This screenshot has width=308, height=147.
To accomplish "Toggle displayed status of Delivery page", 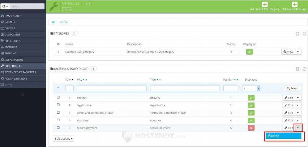I will coord(251,98).
